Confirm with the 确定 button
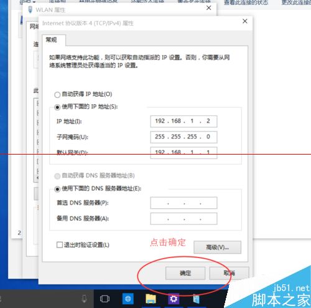Image resolution: width=311 pixels, height=308 pixels. [185, 273]
